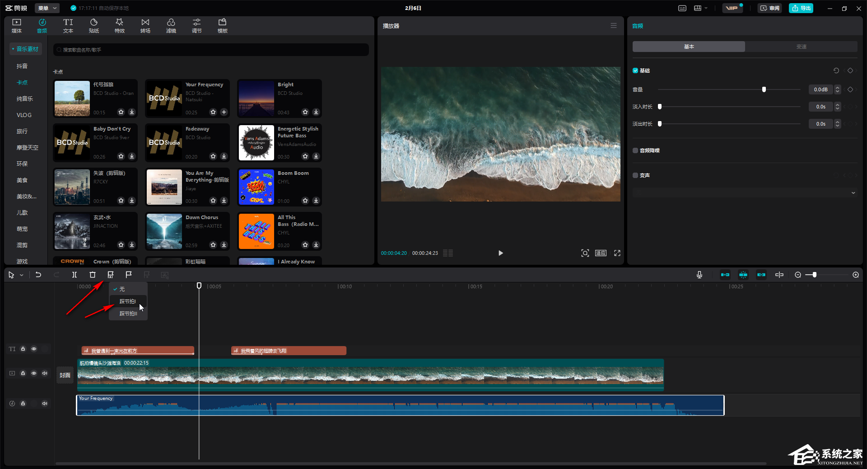This screenshot has height=469, width=867.
Task: Switch to the 变速 tab
Action: 801,47
